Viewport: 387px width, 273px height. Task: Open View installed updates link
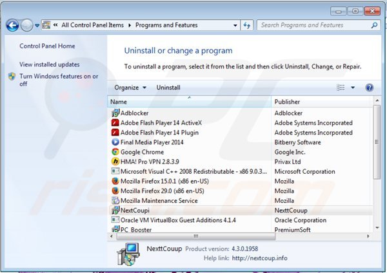50,64
